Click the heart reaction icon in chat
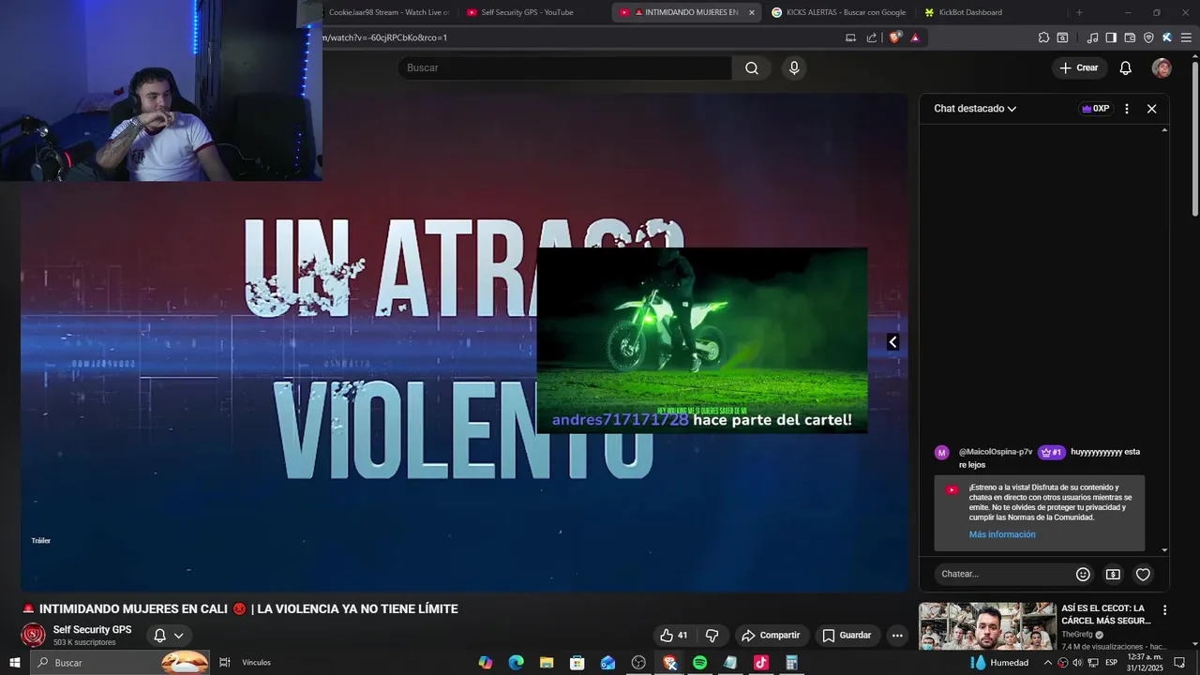 point(1143,574)
